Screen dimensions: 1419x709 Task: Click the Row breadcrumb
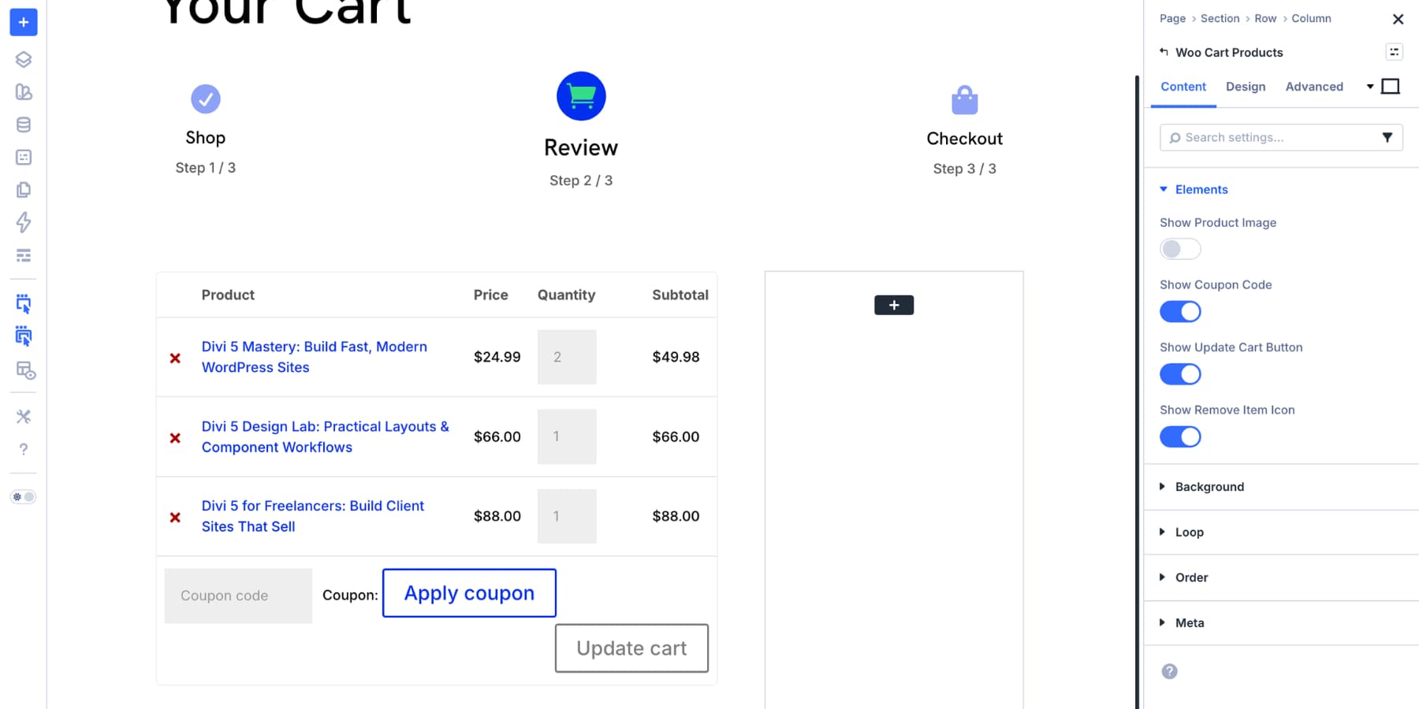(x=1265, y=18)
